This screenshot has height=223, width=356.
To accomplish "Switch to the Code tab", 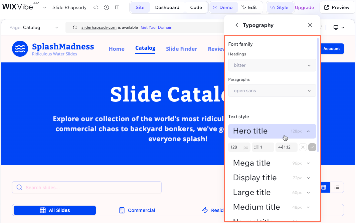I will coord(196,7).
